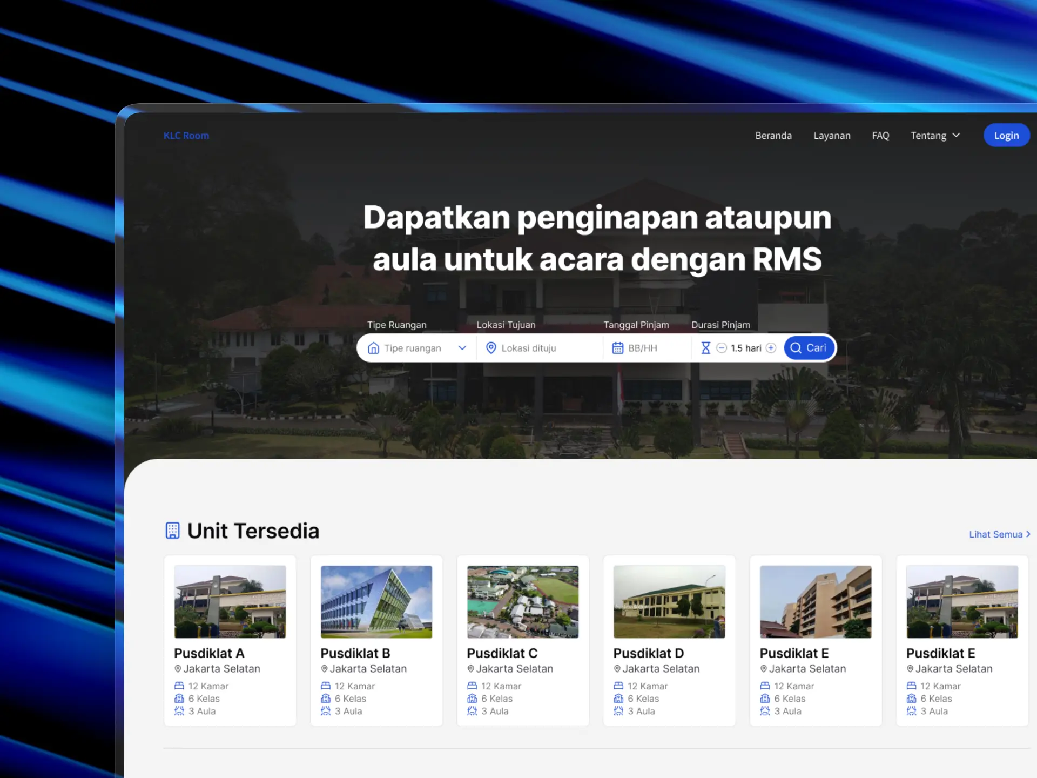Click the location pin icon on Pusdiklat D card

616,668
